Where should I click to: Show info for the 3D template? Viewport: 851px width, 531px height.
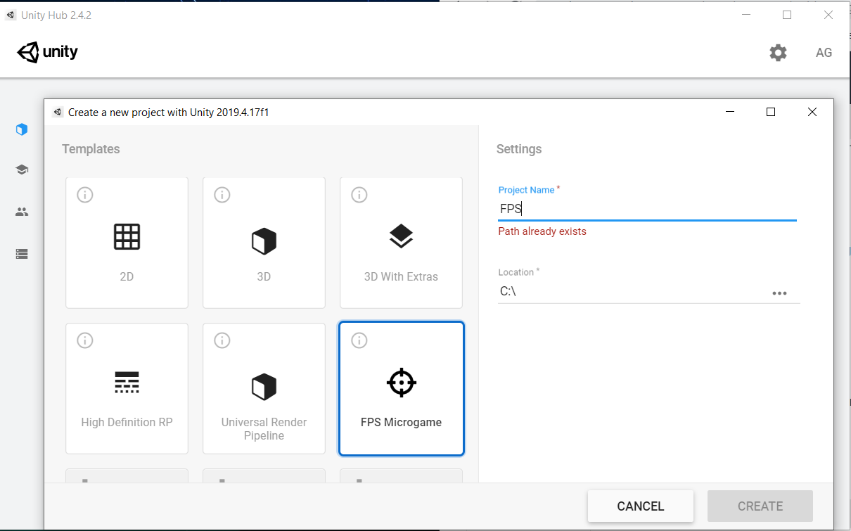tap(222, 195)
